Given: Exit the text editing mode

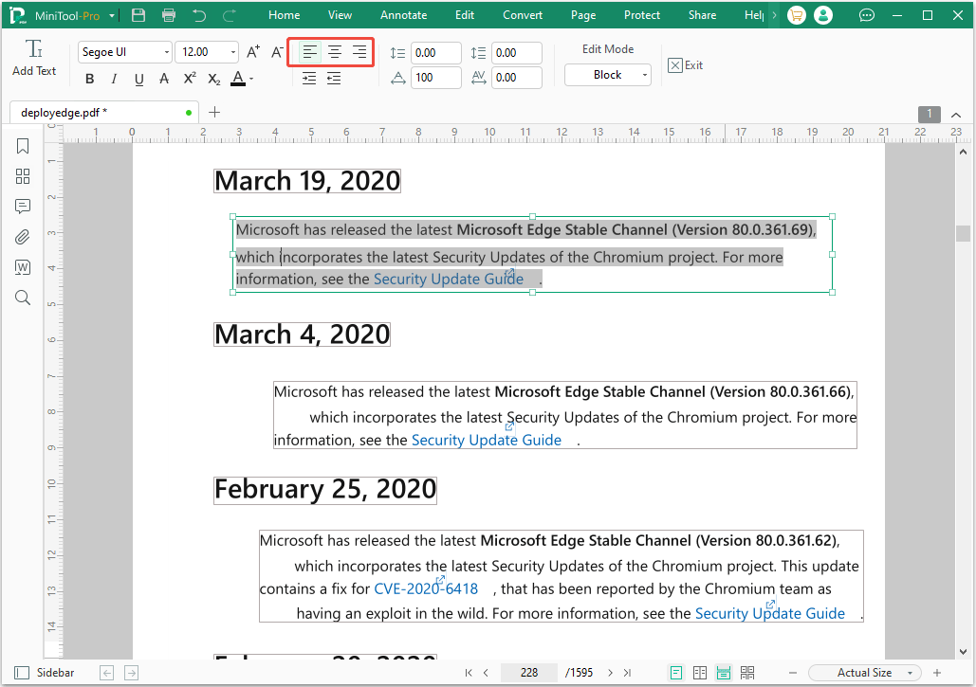Looking at the screenshot, I should pos(686,65).
